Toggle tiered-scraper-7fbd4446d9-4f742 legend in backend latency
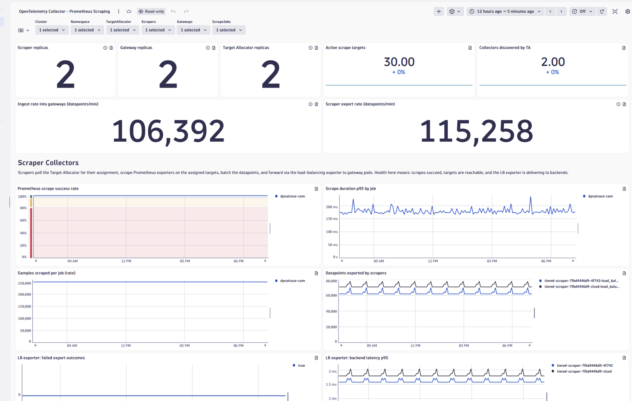The width and height of the screenshot is (632, 401). 582,366
